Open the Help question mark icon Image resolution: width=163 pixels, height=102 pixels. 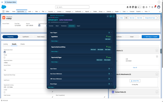coord(150,7)
